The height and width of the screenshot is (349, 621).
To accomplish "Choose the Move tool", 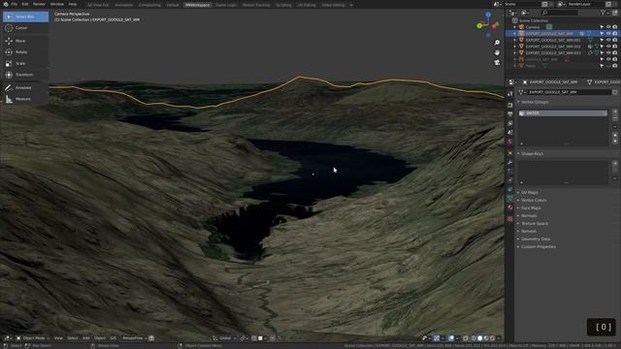I will coord(25,41).
